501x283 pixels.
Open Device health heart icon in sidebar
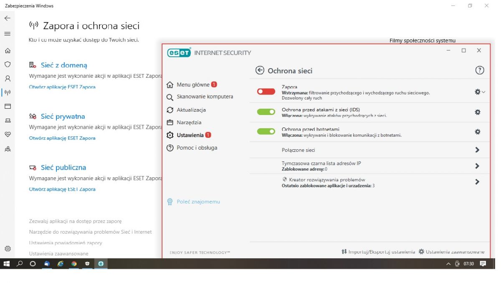[8, 135]
